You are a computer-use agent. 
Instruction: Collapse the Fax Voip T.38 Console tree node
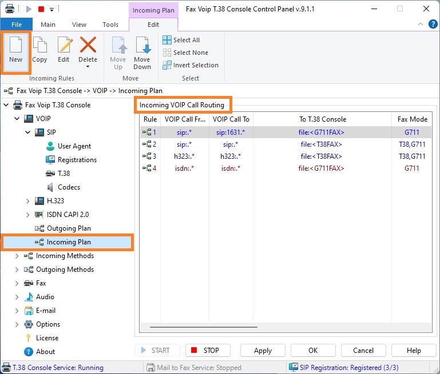(6, 105)
